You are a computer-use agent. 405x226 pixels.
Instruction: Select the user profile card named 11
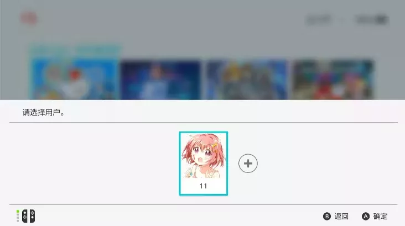(x=204, y=164)
